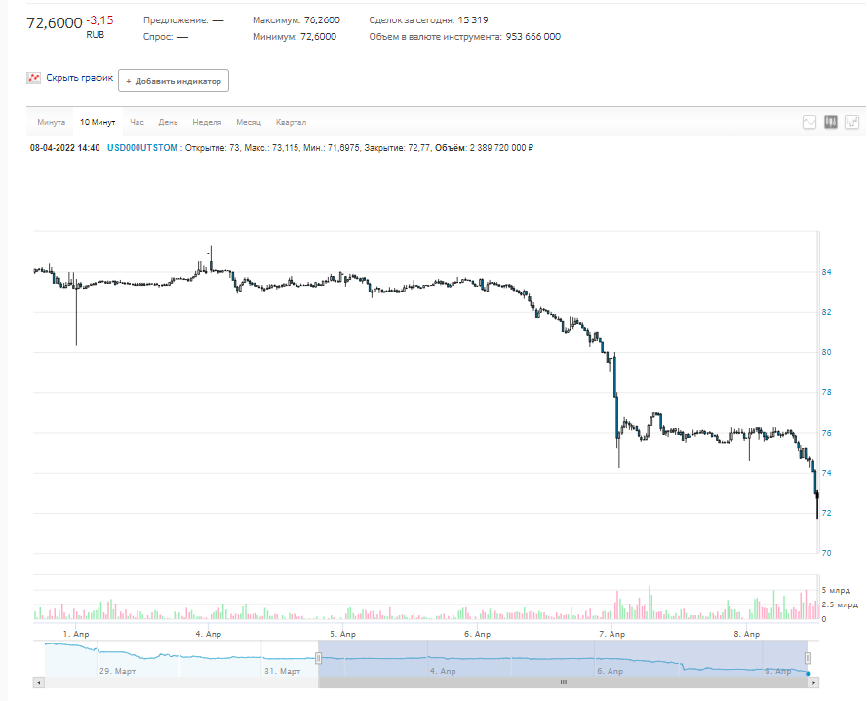Click 31. Март label in the navigator
The image size is (867, 701).
[282, 671]
